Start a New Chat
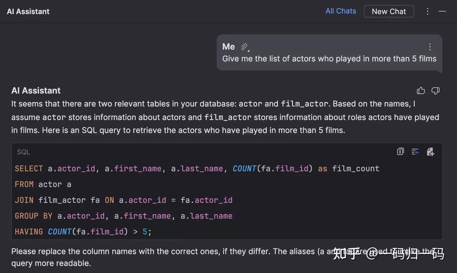Viewport: 457px width, 273px height. coord(389,11)
